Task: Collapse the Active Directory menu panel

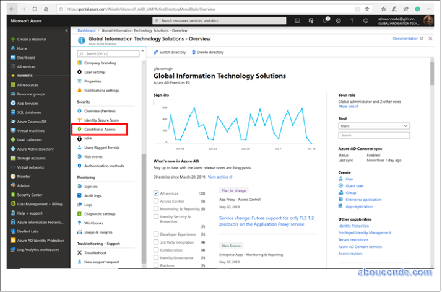Action: coord(142,51)
